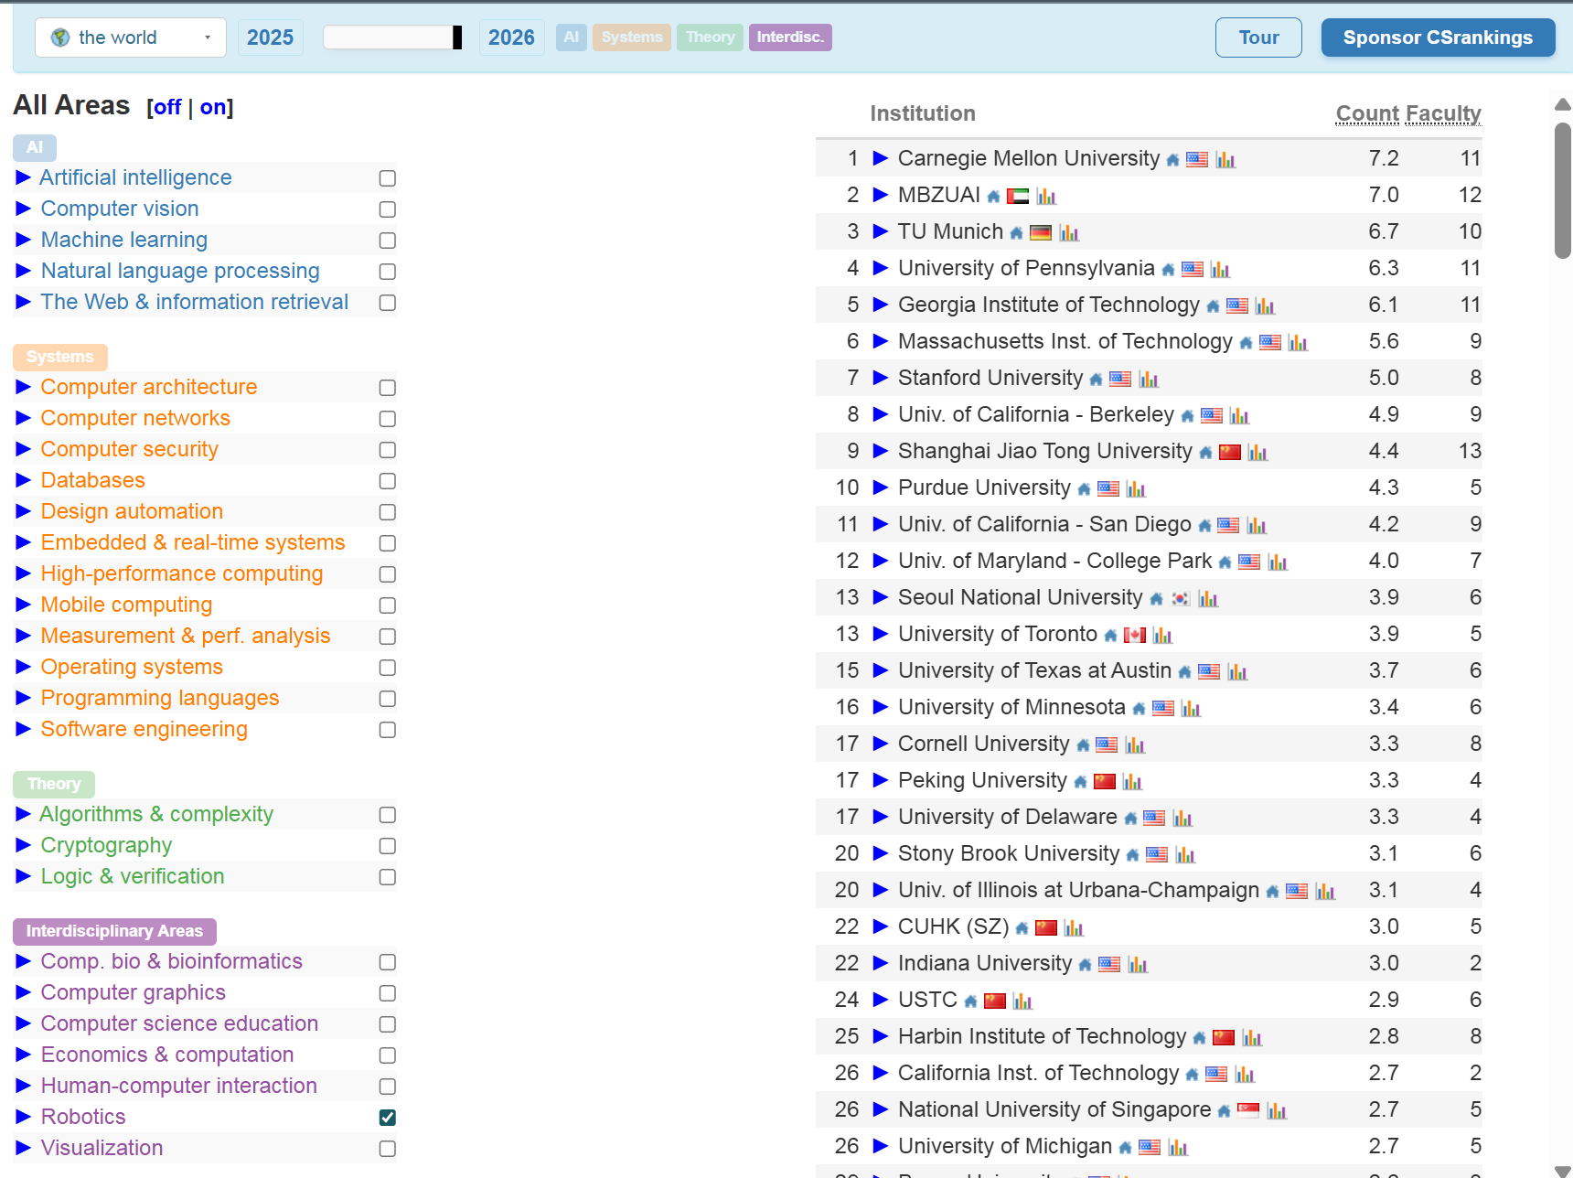The width and height of the screenshot is (1573, 1178).
Task: Click the home page icon next to MBZUAI
Action: (x=993, y=197)
